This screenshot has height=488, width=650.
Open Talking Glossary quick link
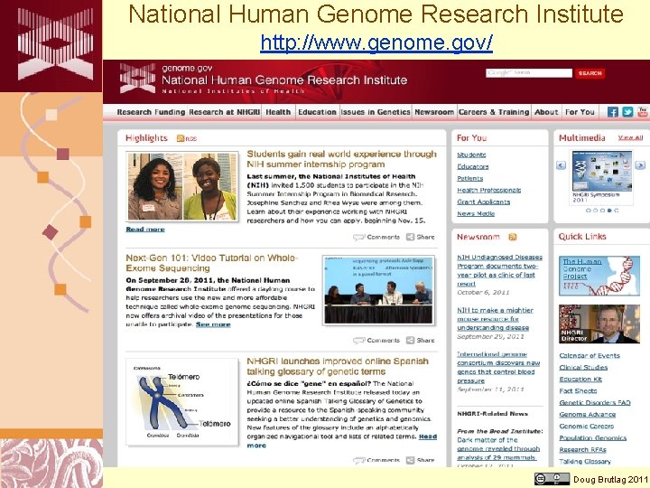tap(584, 462)
